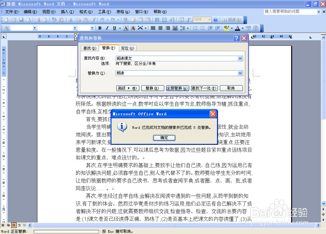
Task: Expand the 替换为 combo box dropdown
Action: tap(240, 73)
